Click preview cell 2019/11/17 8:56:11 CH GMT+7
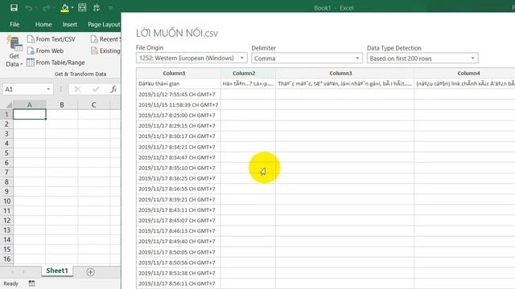The image size is (515, 289). [x=179, y=283]
